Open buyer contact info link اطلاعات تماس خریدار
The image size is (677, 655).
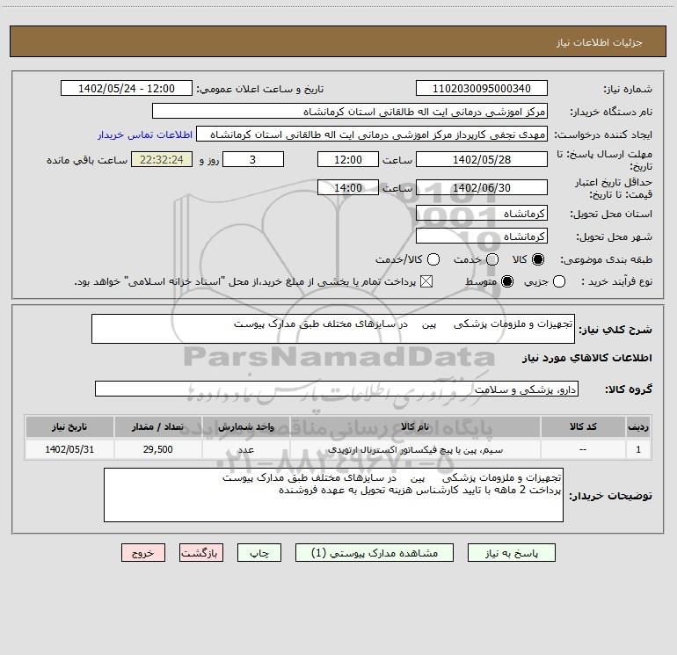click(x=145, y=135)
